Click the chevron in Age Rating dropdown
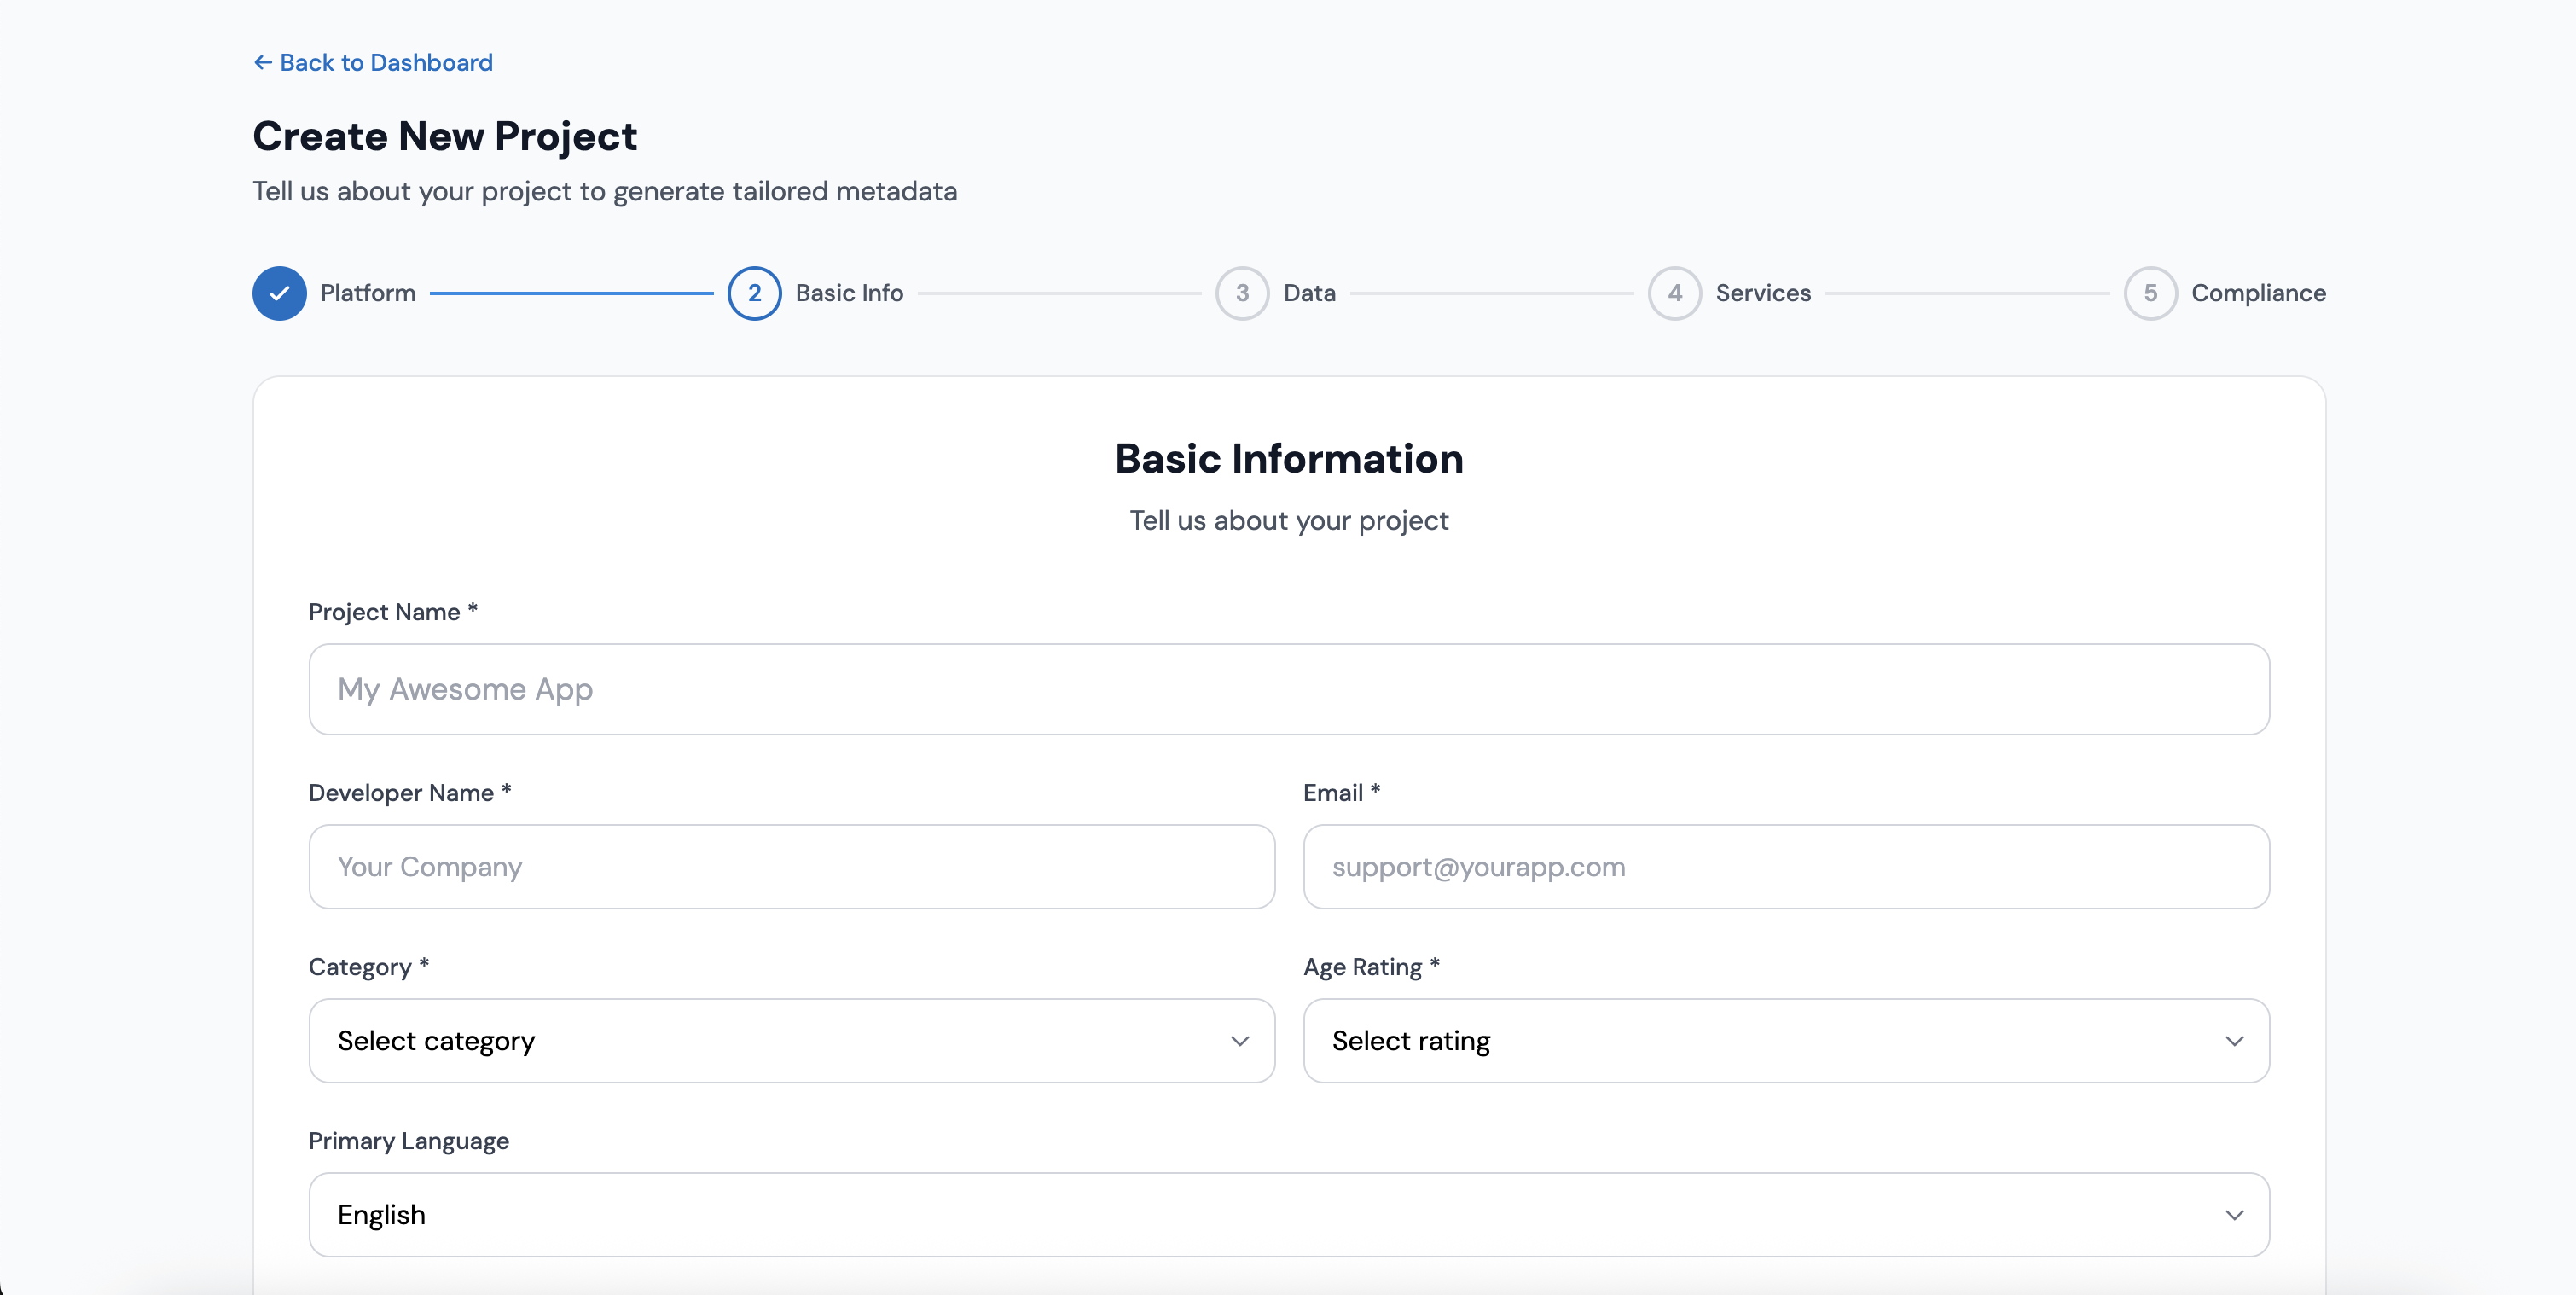 (2234, 1041)
